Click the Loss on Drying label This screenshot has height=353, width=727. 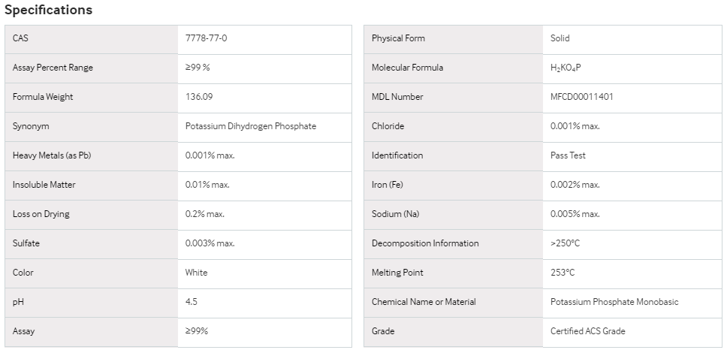41,214
